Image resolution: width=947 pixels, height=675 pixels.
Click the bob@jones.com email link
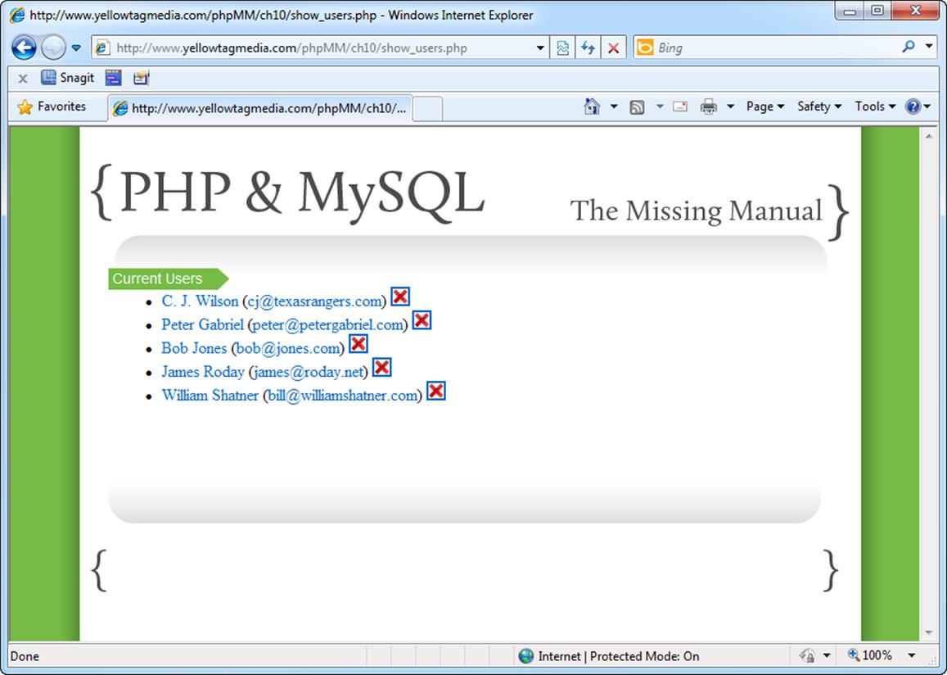[x=287, y=348]
